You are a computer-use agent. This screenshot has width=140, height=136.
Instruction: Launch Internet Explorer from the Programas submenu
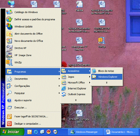[76, 88]
